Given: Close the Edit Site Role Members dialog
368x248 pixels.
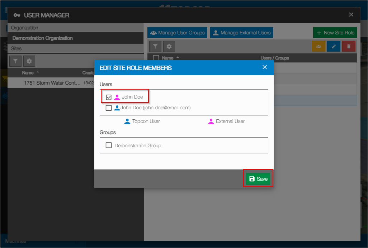Looking at the screenshot, I should (x=264, y=67).
